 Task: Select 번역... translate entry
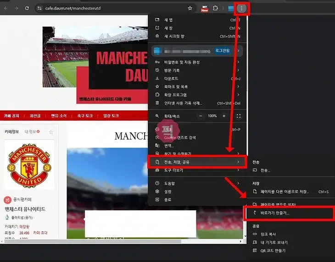click(197, 146)
